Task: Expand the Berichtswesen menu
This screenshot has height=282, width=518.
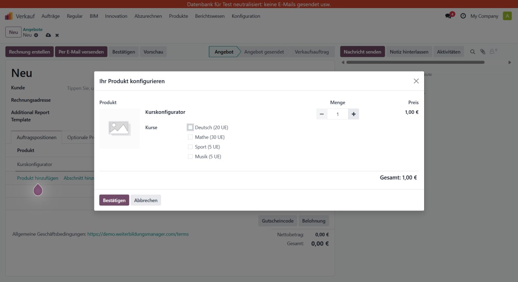Action: pyautogui.click(x=210, y=16)
